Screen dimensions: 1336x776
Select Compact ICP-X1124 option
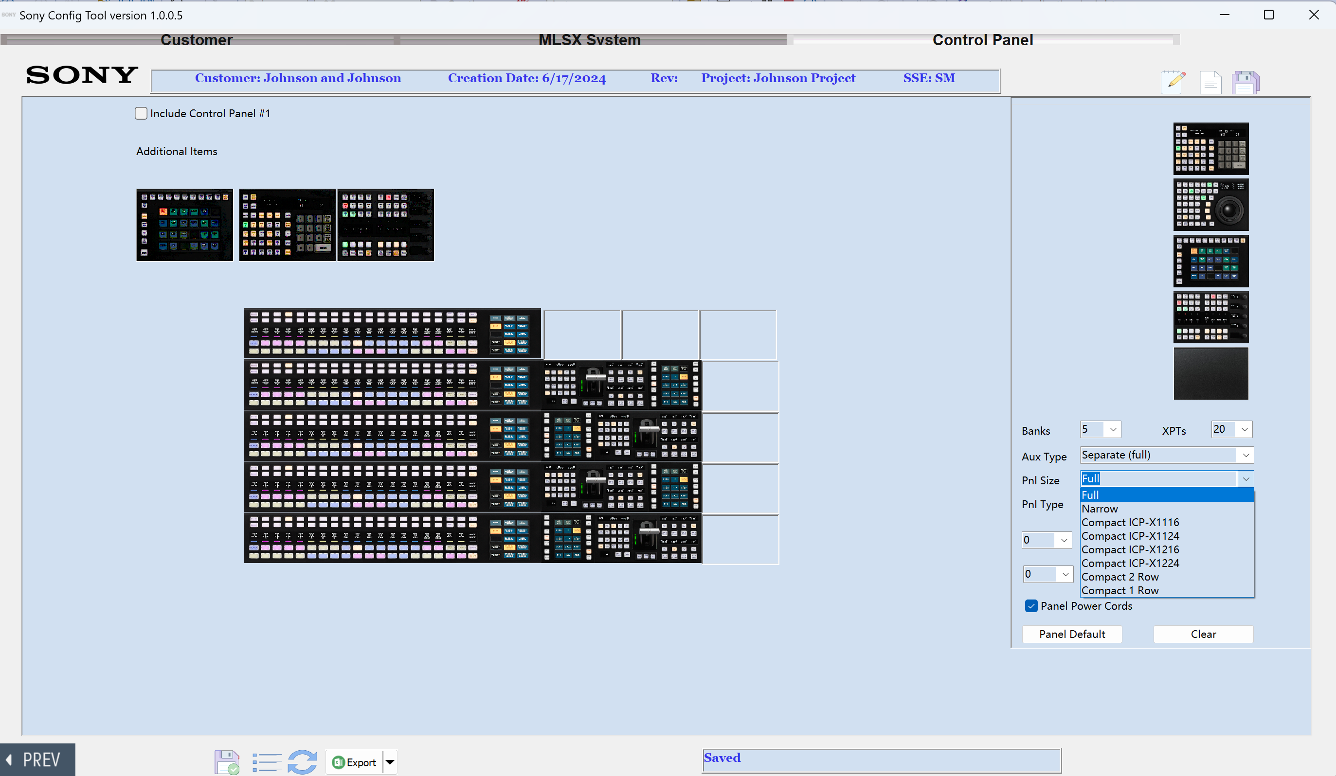click(x=1167, y=536)
